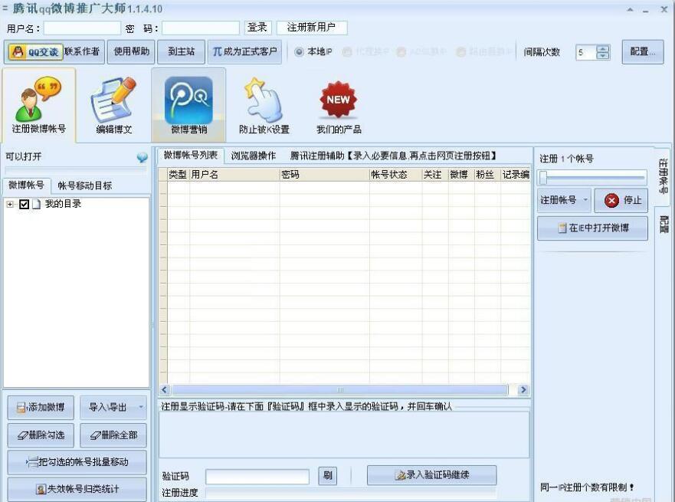Open the 编辑博文 section icon

click(x=113, y=105)
